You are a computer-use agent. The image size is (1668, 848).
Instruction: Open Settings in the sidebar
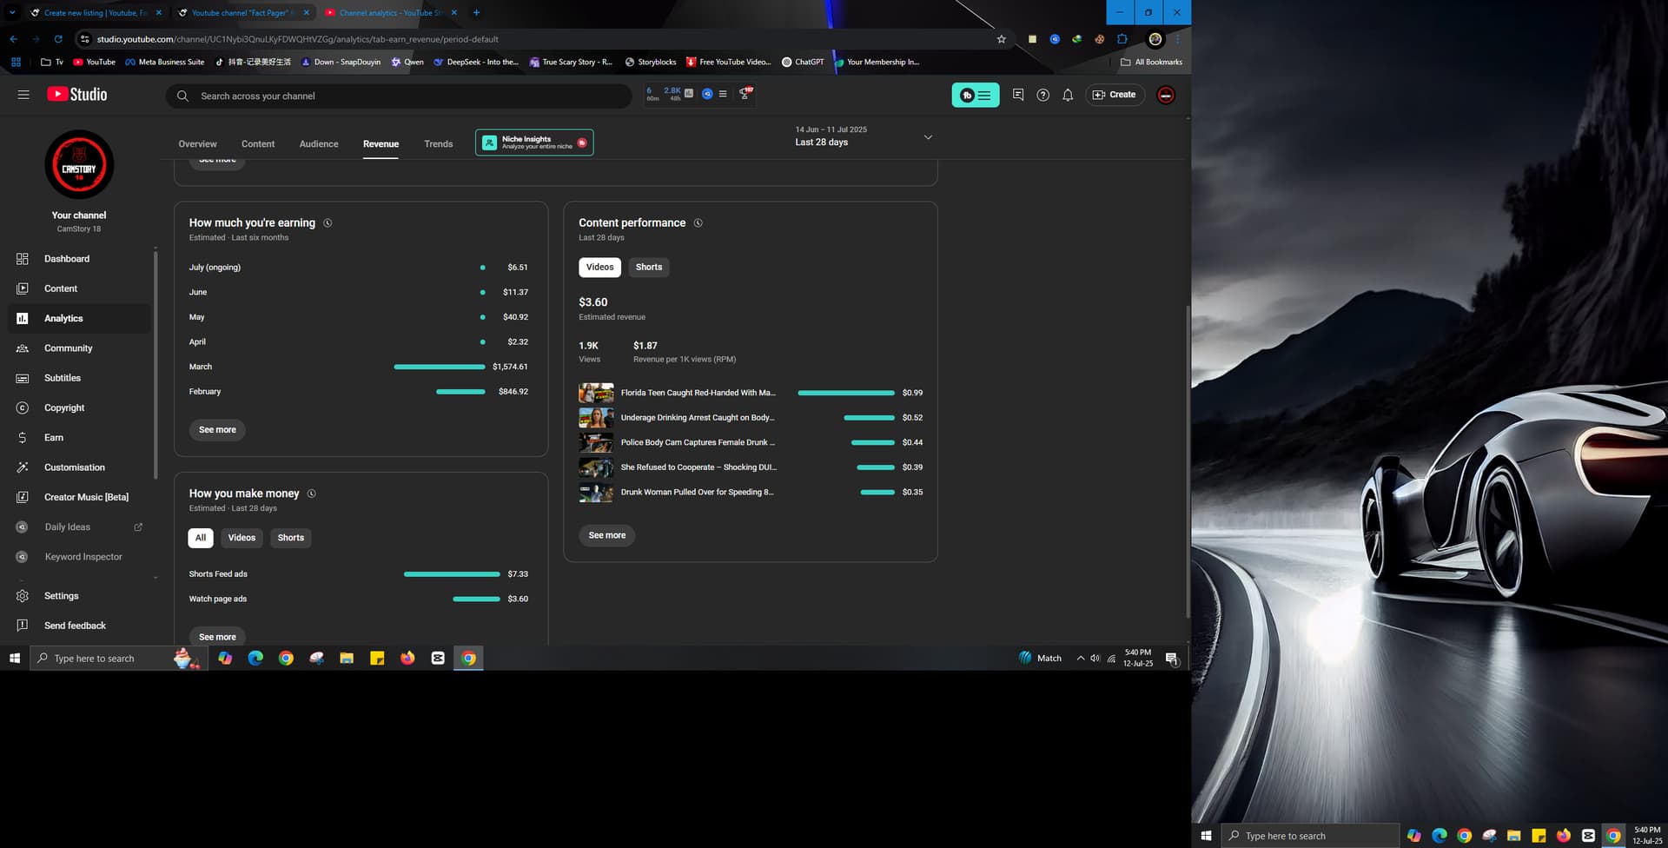click(x=79, y=596)
